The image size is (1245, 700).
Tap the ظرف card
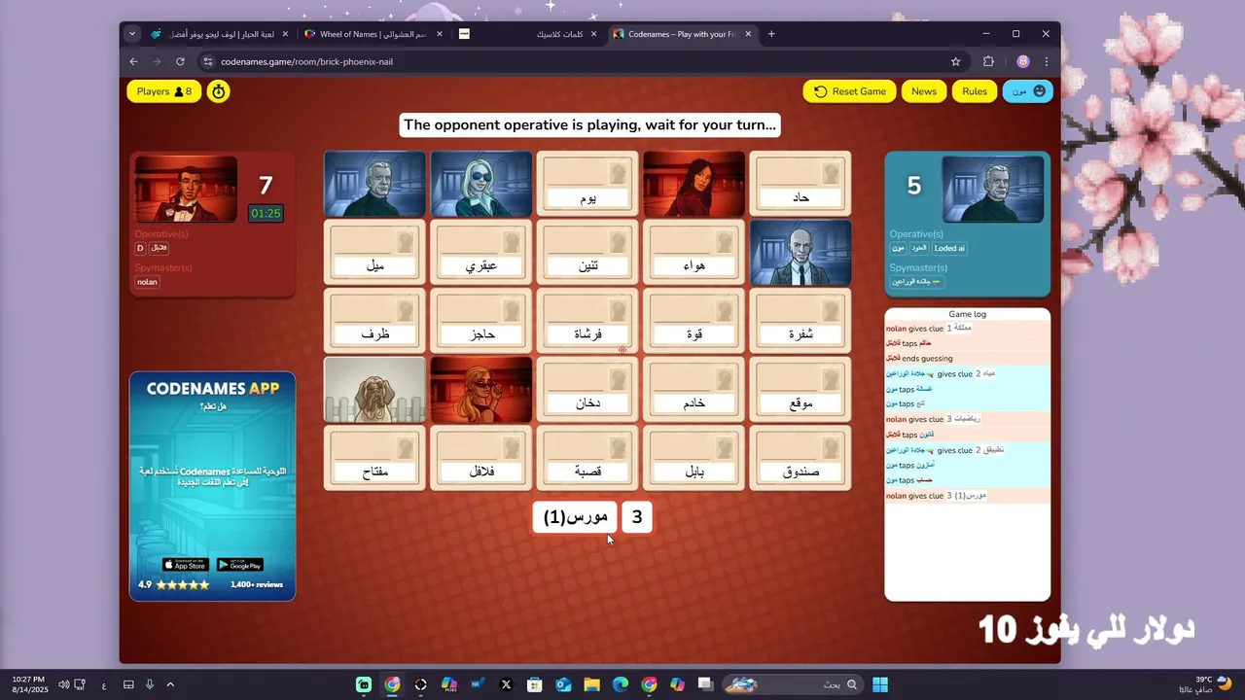374,321
